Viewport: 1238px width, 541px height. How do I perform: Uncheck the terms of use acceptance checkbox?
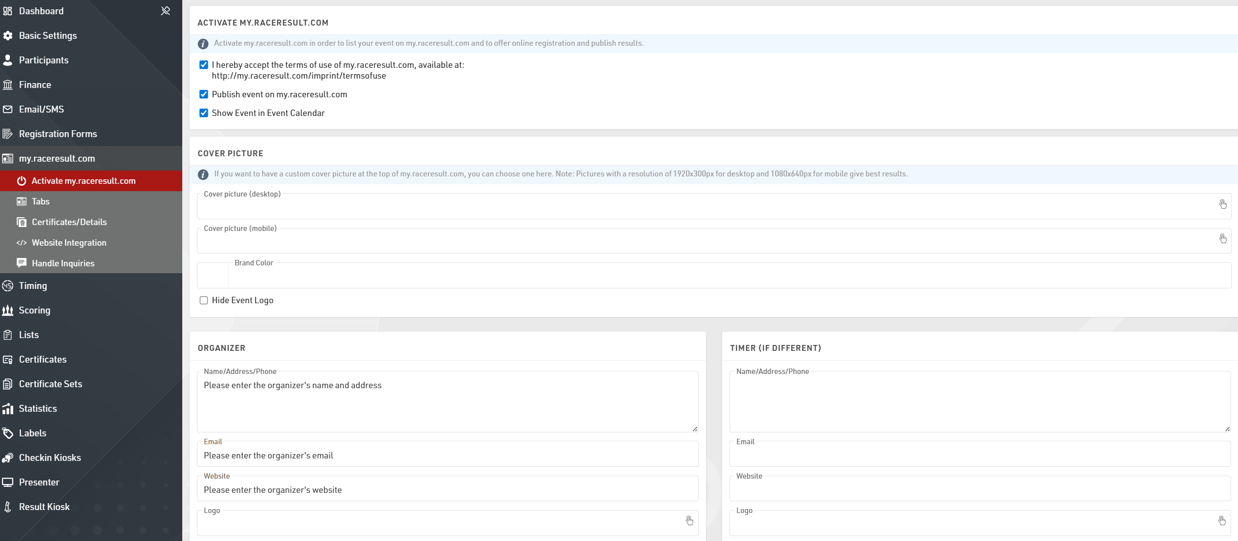point(203,65)
